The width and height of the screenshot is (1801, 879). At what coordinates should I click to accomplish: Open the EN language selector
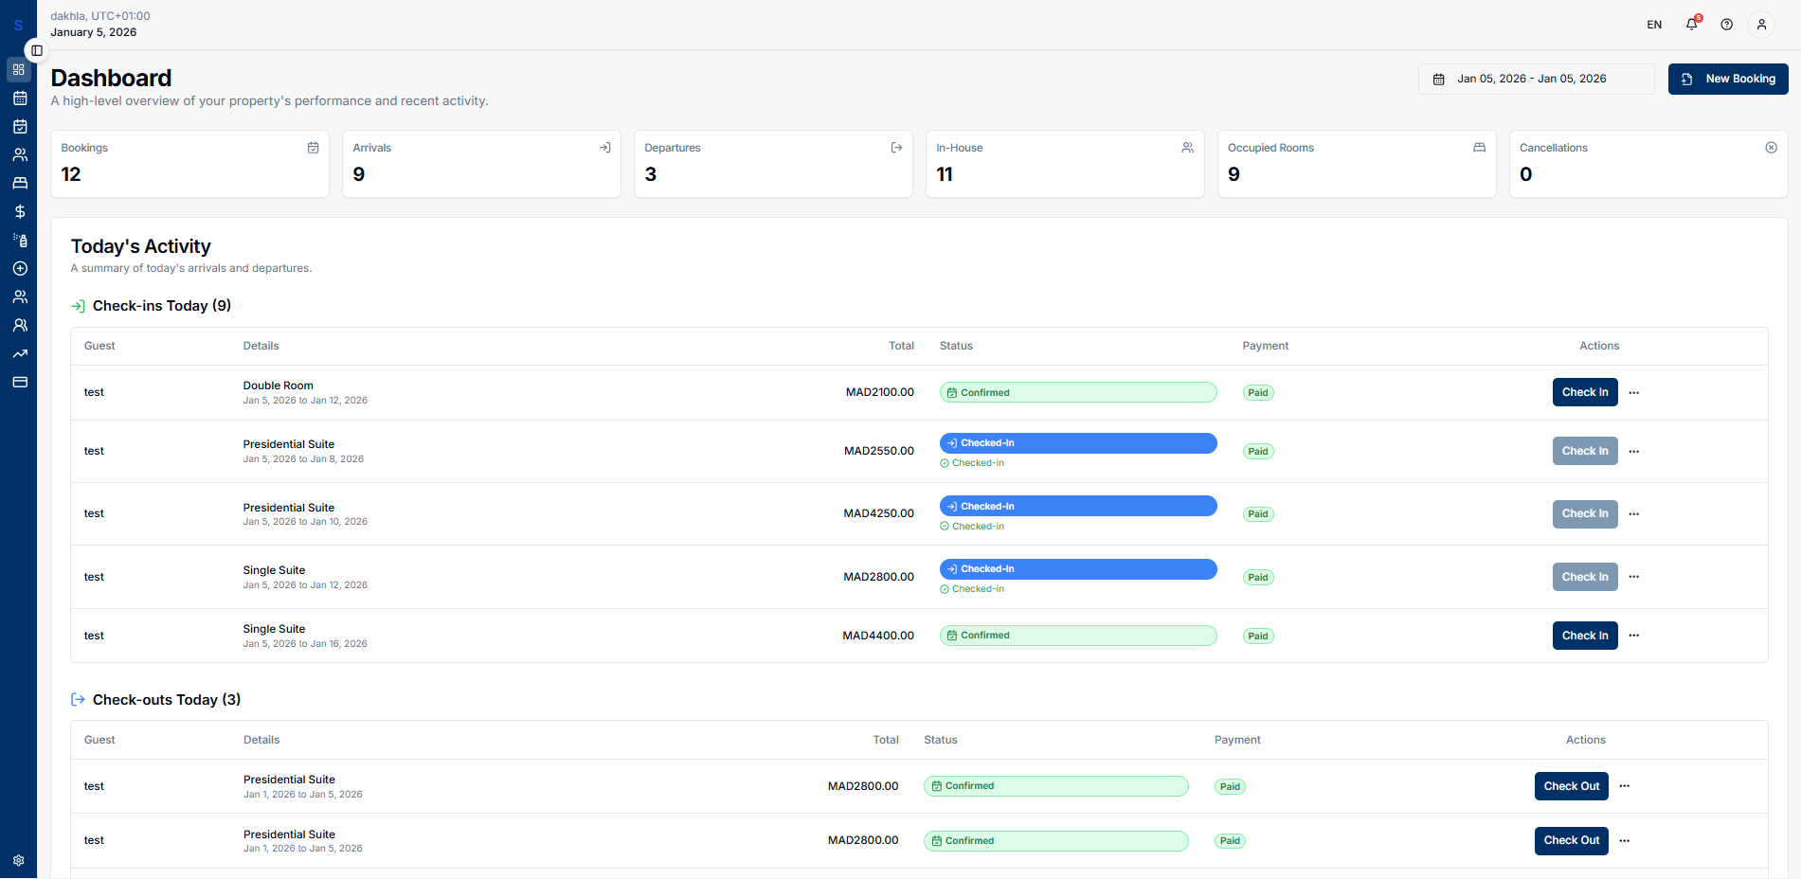1654,25
